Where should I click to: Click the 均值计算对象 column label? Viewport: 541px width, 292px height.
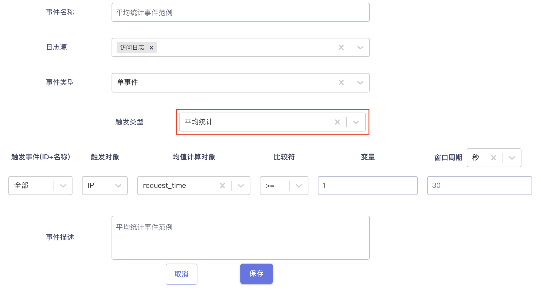click(194, 157)
